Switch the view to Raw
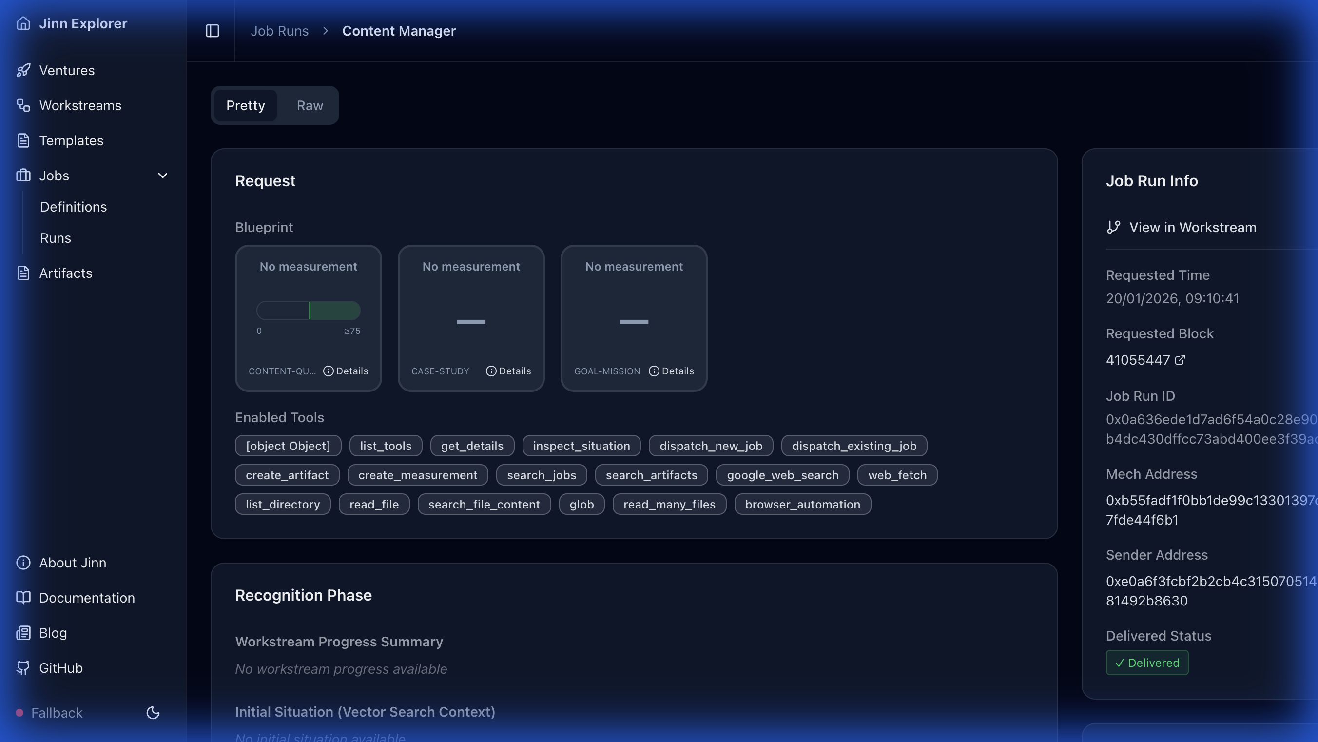This screenshot has height=742, width=1318. click(x=310, y=105)
